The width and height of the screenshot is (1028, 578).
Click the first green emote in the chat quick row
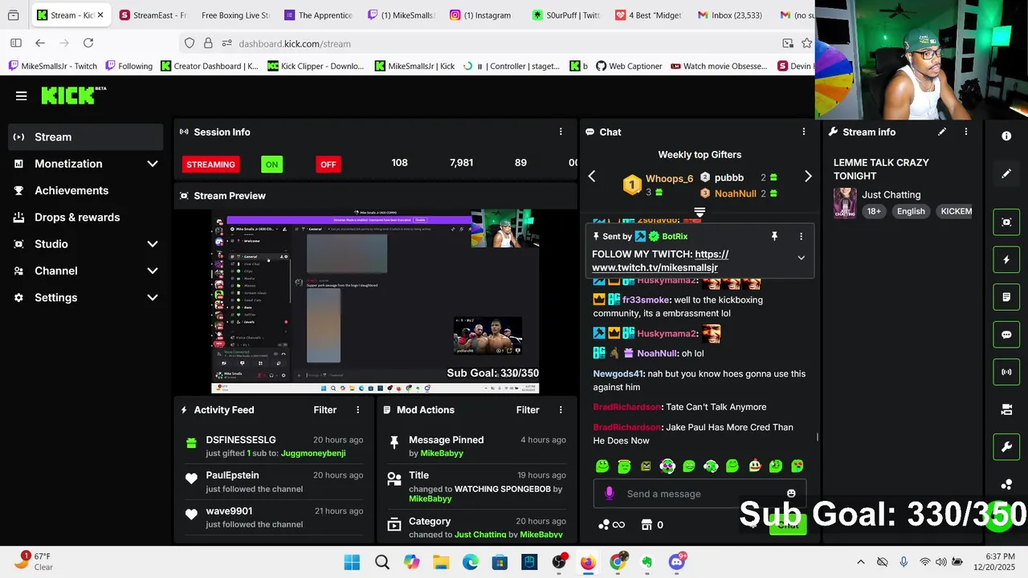[x=602, y=466]
